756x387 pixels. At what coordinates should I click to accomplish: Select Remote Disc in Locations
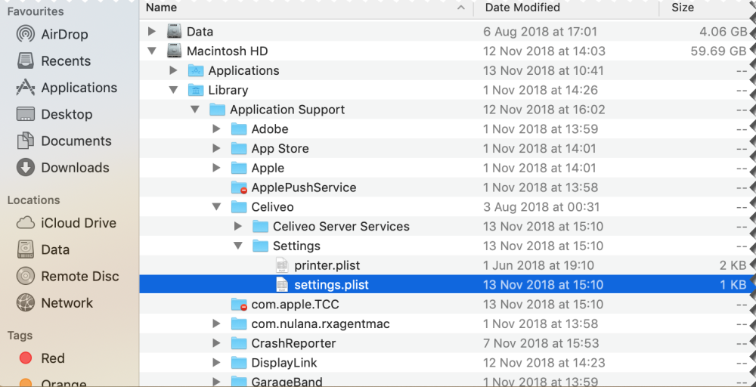pos(79,277)
